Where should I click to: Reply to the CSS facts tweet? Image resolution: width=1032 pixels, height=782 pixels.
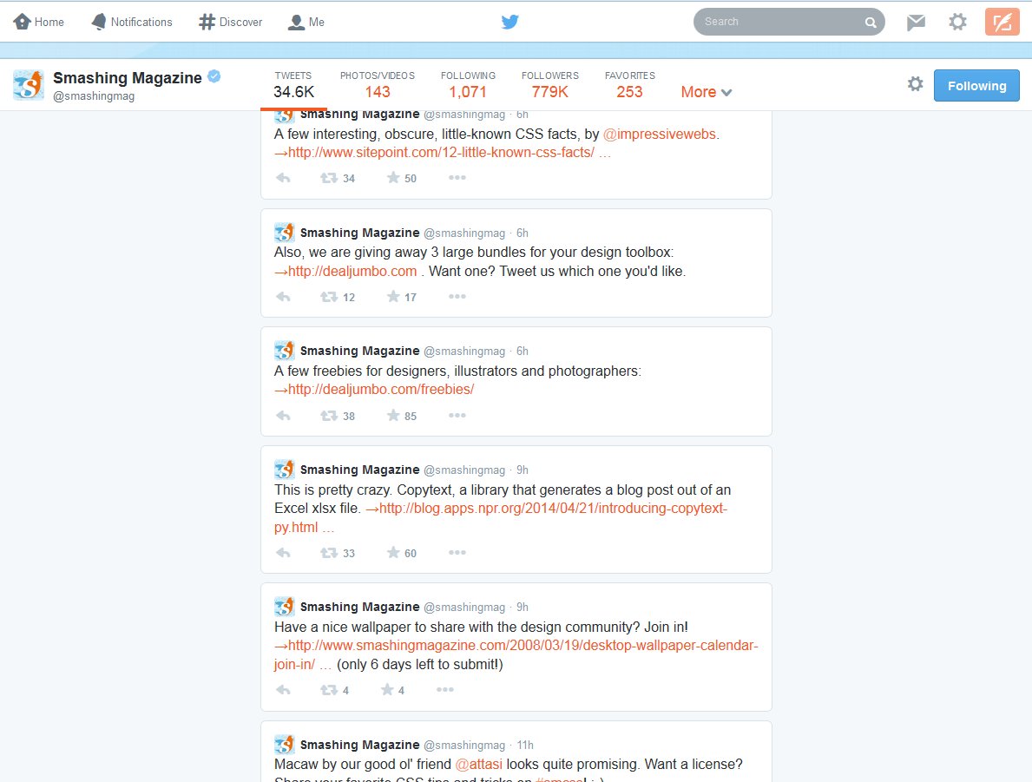coord(283,177)
